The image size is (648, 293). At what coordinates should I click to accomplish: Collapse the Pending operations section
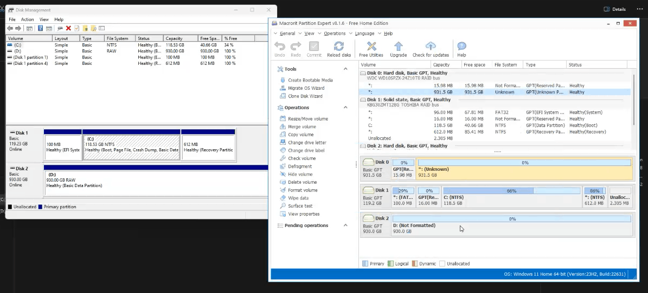tap(345, 225)
